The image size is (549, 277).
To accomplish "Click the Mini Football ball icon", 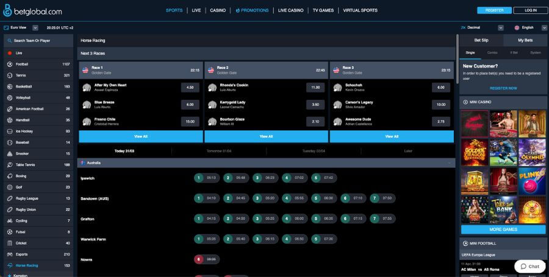I will pyautogui.click(x=465, y=244).
